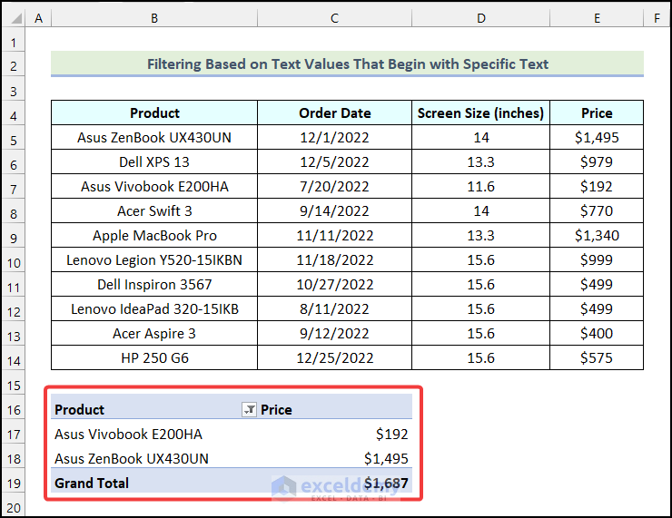The image size is (672, 518).
Task: Click the 12/25/2022 order date cell
Action: pos(334,358)
